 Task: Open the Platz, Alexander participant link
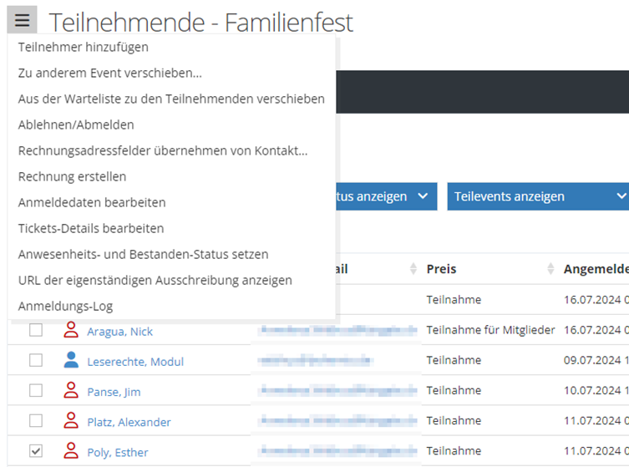coord(129,422)
